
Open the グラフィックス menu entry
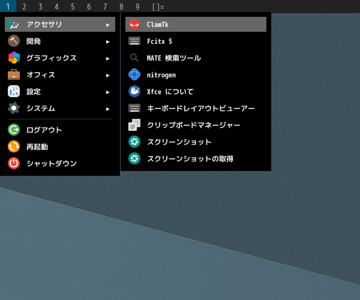(60, 58)
